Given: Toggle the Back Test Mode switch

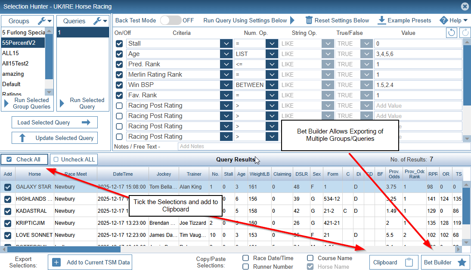Looking at the screenshot, I should click(170, 20).
